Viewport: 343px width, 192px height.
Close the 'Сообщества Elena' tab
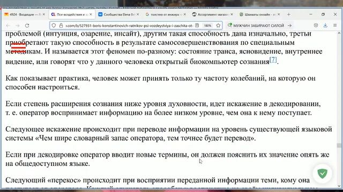click(138, 14)
